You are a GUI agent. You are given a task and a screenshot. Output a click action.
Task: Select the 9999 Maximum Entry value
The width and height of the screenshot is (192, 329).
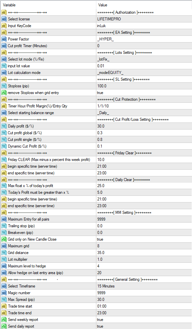coord(101,219)
